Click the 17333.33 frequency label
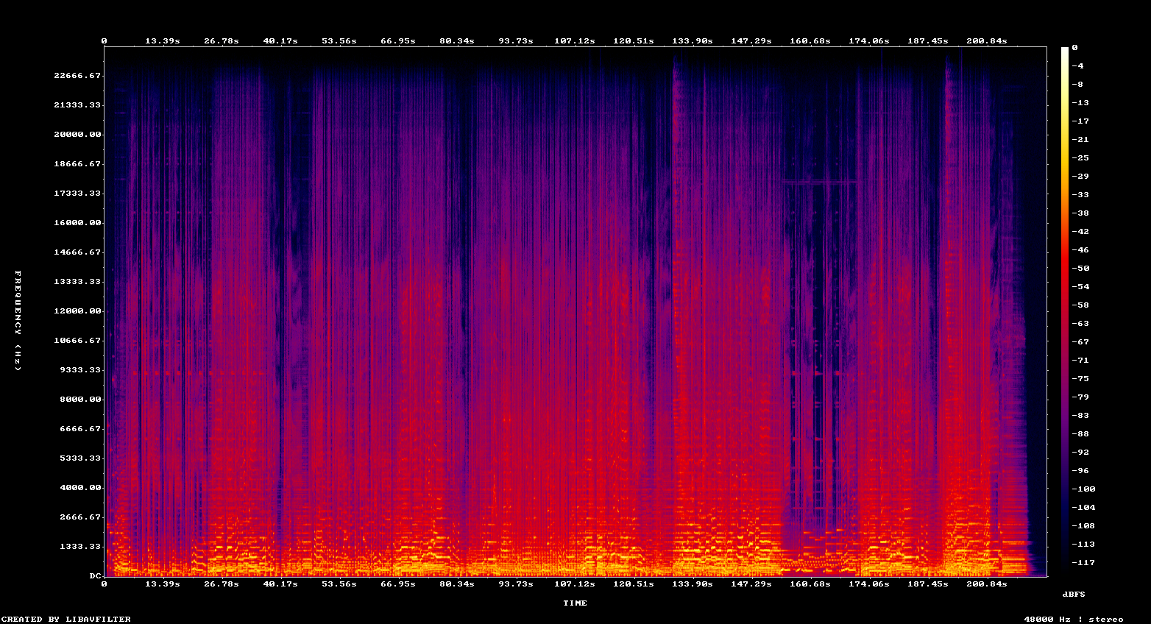This screenshot has height=624, width=1151. 77,194
